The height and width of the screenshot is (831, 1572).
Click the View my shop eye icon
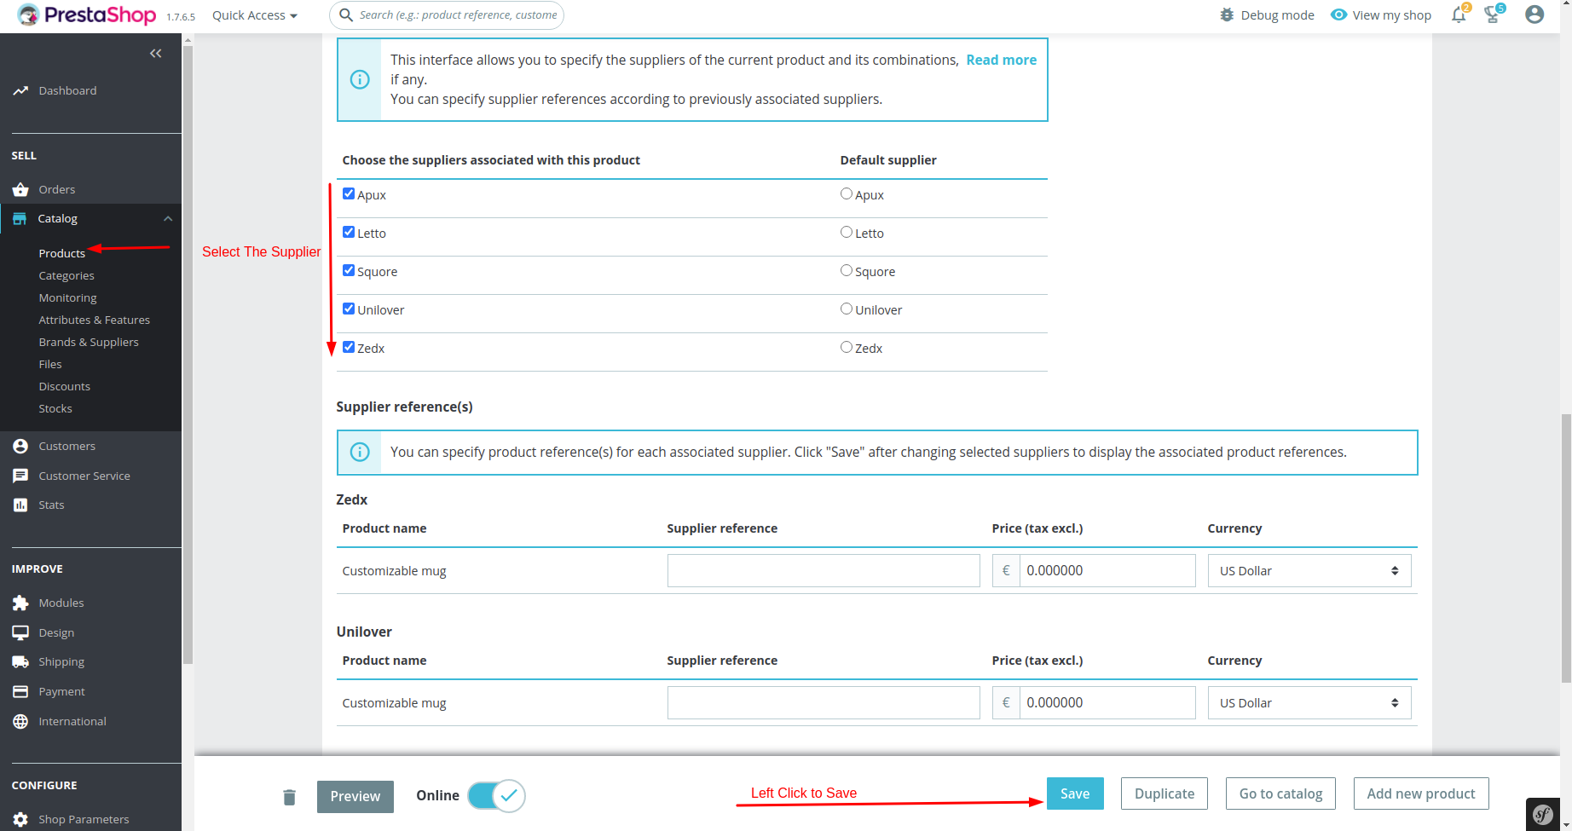click(1339, 14)
